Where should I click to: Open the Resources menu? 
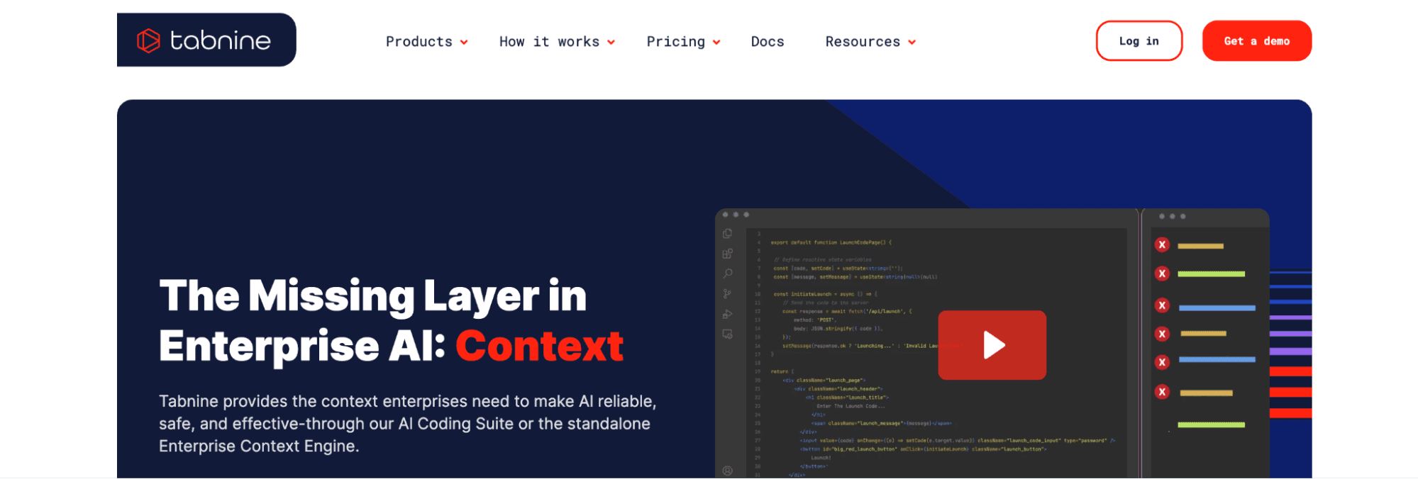coord(863,42)
